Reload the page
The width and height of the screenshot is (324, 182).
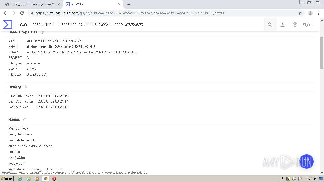tap(22, 13)
